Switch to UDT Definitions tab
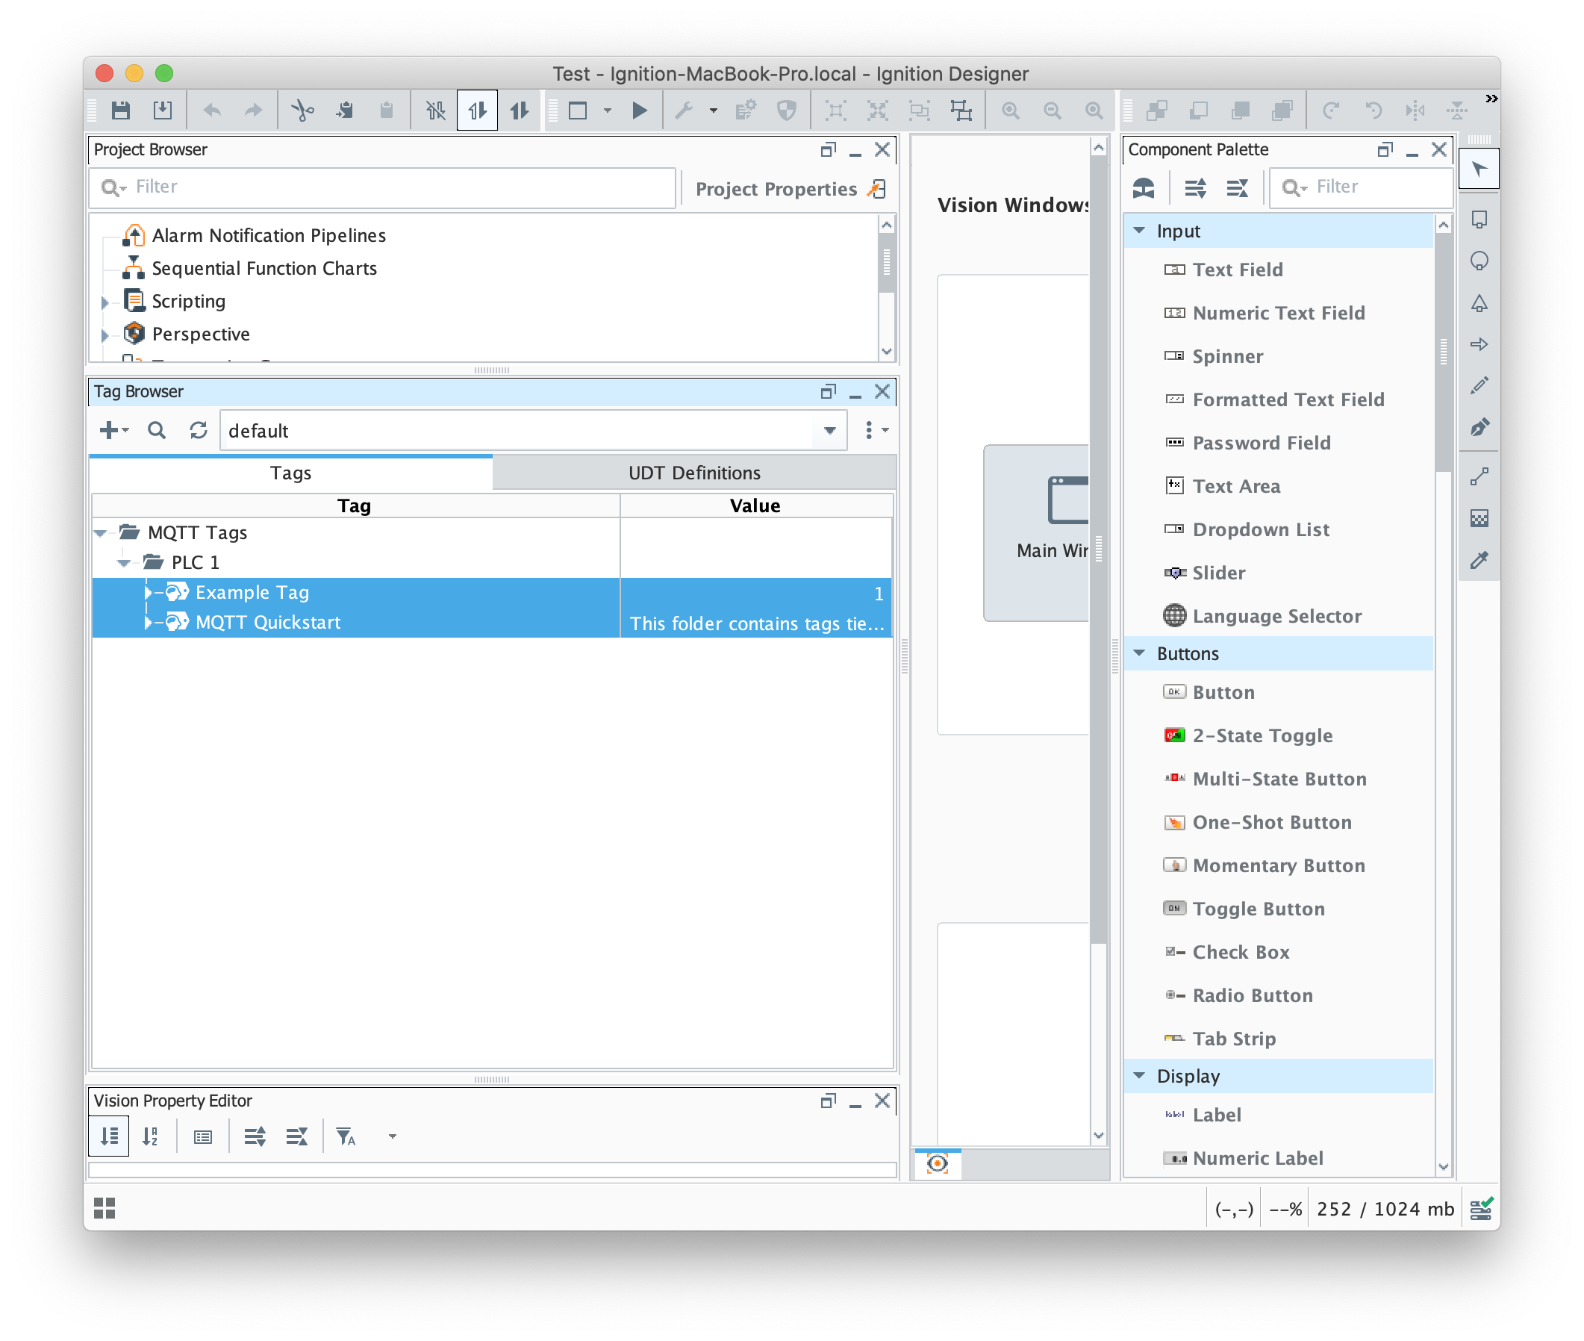This screenshot has height=1341, width=1584. click(695, 473)
